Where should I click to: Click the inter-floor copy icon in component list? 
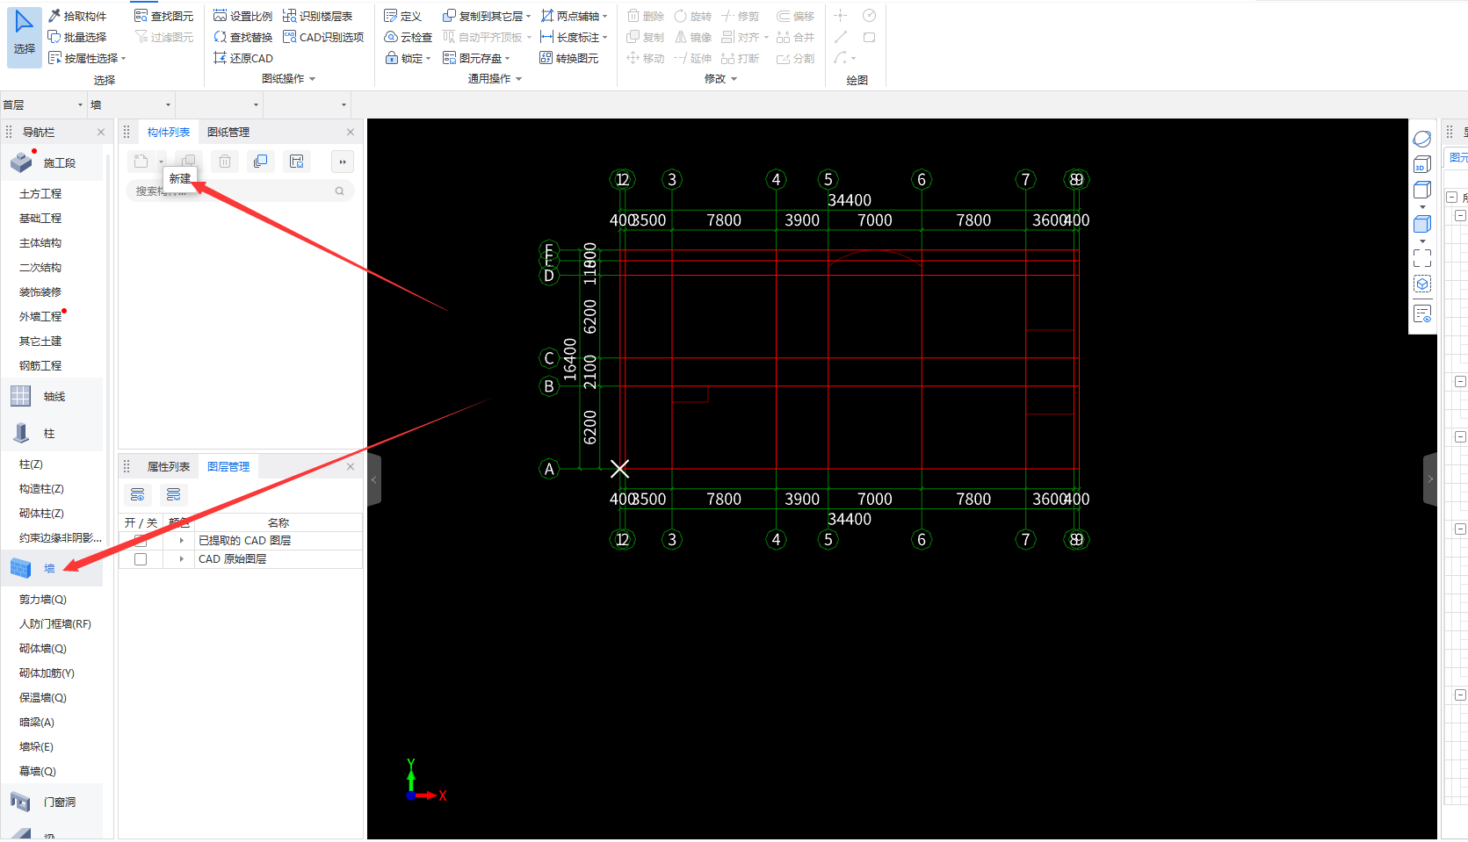261,162
